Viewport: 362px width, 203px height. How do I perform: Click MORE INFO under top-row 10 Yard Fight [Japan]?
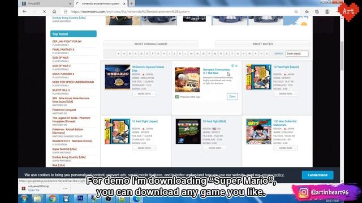click(286, 94)
